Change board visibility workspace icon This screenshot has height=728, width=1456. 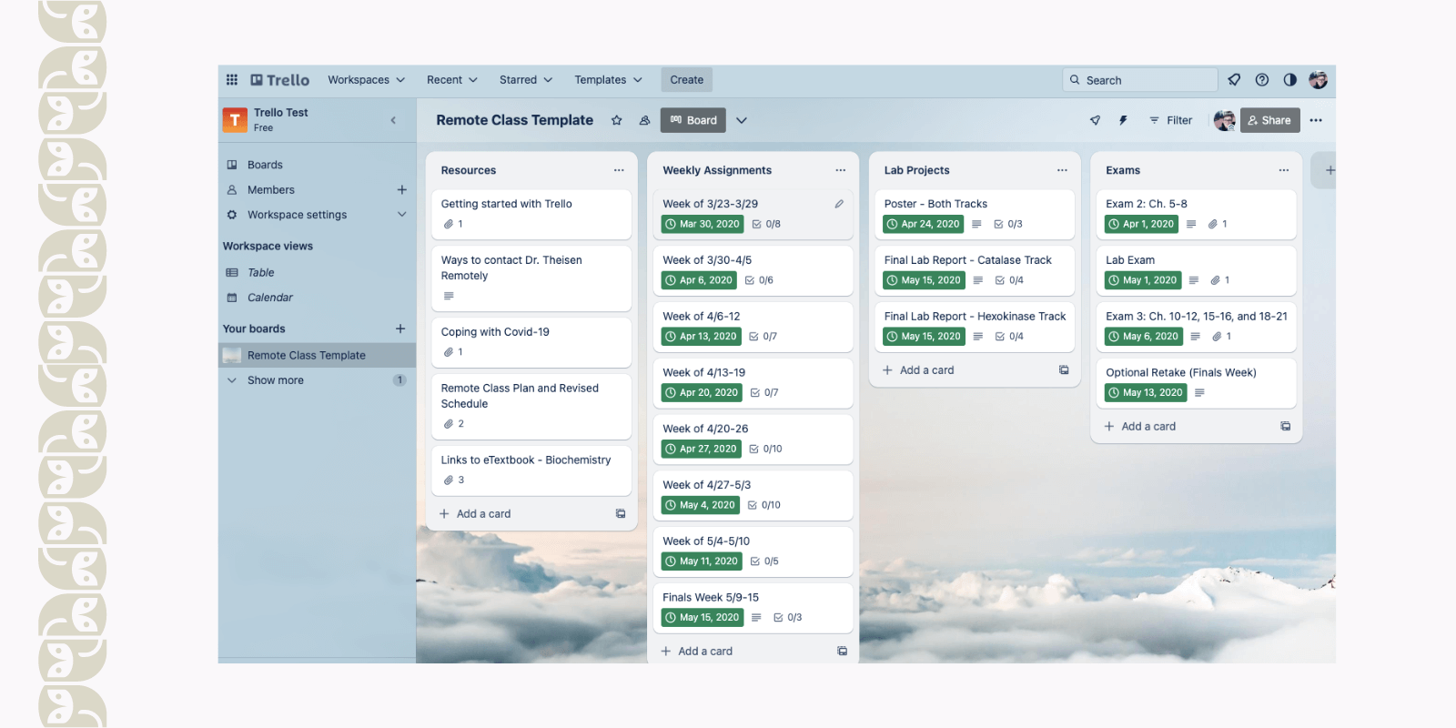(645, 120)
